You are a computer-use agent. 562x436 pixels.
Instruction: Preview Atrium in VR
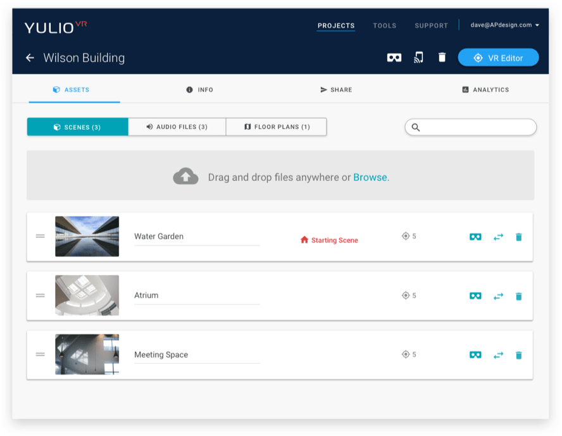(x=475, y=296)
